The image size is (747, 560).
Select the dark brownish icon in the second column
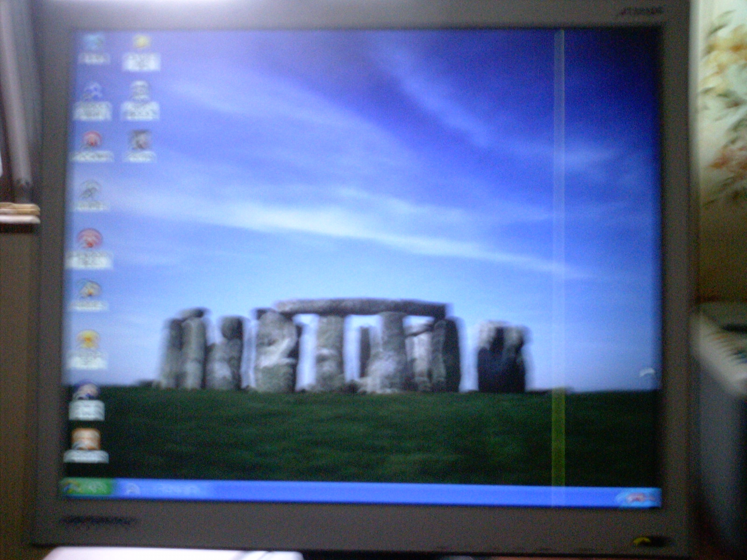click(139, 147)
